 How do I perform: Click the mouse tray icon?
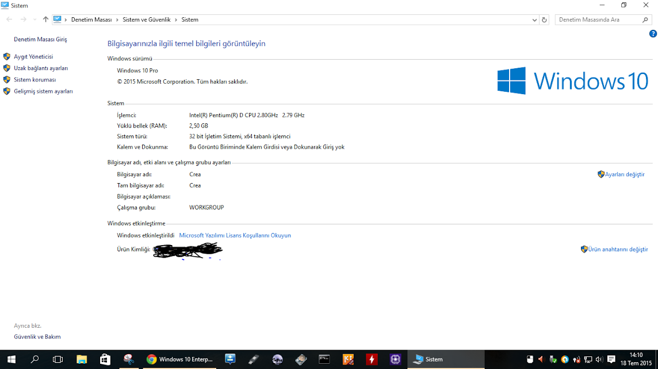(530, 359)
